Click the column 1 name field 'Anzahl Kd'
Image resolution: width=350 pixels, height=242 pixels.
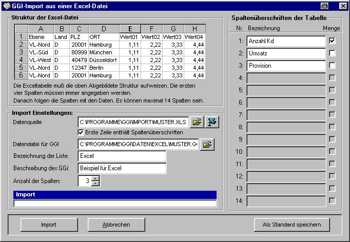(x=285, y=41)
